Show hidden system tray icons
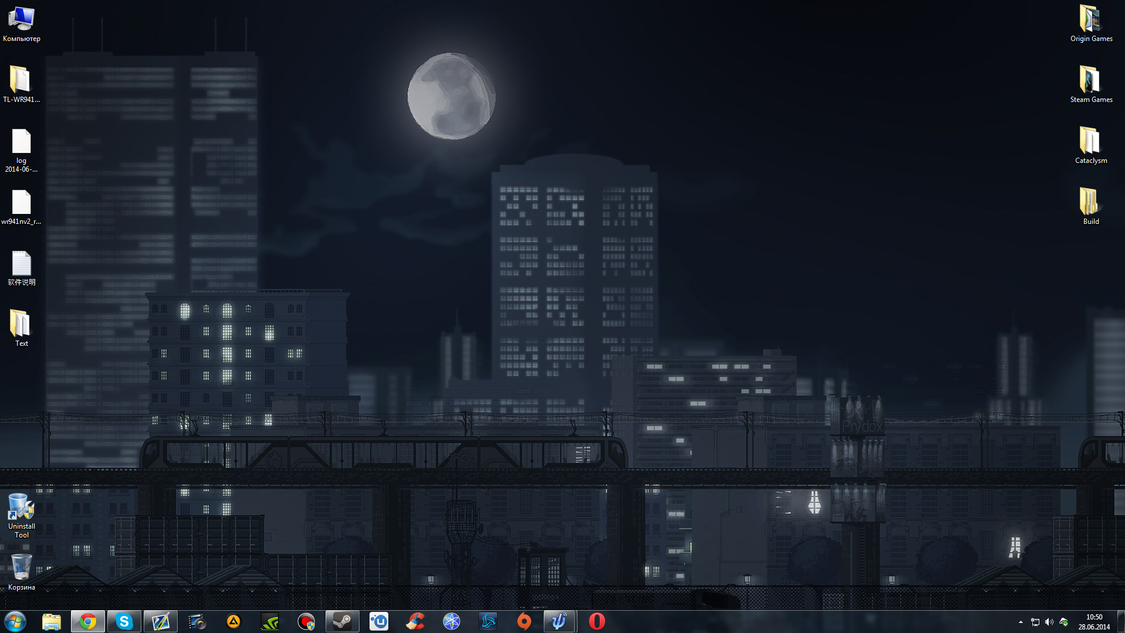This screenshot has width=1125, height=633. point(1021,622)
